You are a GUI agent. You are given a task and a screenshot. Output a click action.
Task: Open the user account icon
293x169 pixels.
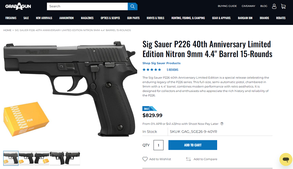(274, 6)
